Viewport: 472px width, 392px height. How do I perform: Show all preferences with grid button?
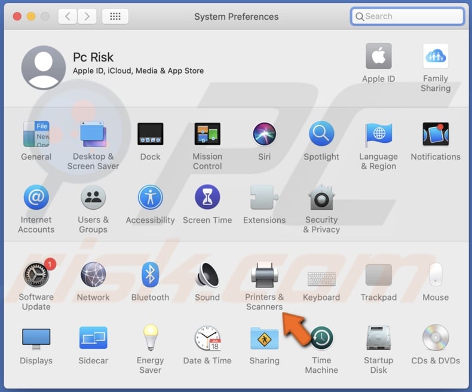click(115, 17)
